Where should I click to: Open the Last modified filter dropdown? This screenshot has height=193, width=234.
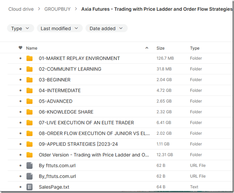tap(59, 28)
